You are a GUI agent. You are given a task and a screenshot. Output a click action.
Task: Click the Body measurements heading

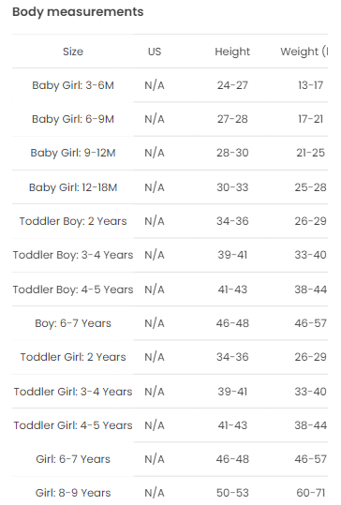point(78,12)
